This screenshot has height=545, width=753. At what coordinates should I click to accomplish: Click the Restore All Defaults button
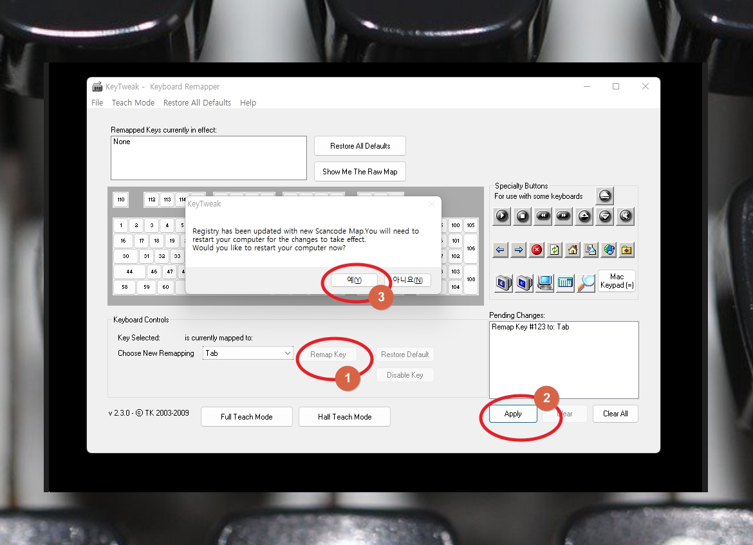[x=360, y=146]
